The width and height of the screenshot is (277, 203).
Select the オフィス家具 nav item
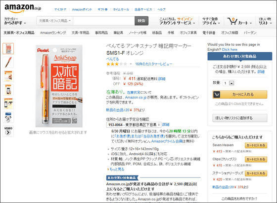click(188, 33)
